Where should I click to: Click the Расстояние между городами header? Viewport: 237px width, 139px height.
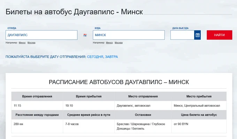coord(37,115)
